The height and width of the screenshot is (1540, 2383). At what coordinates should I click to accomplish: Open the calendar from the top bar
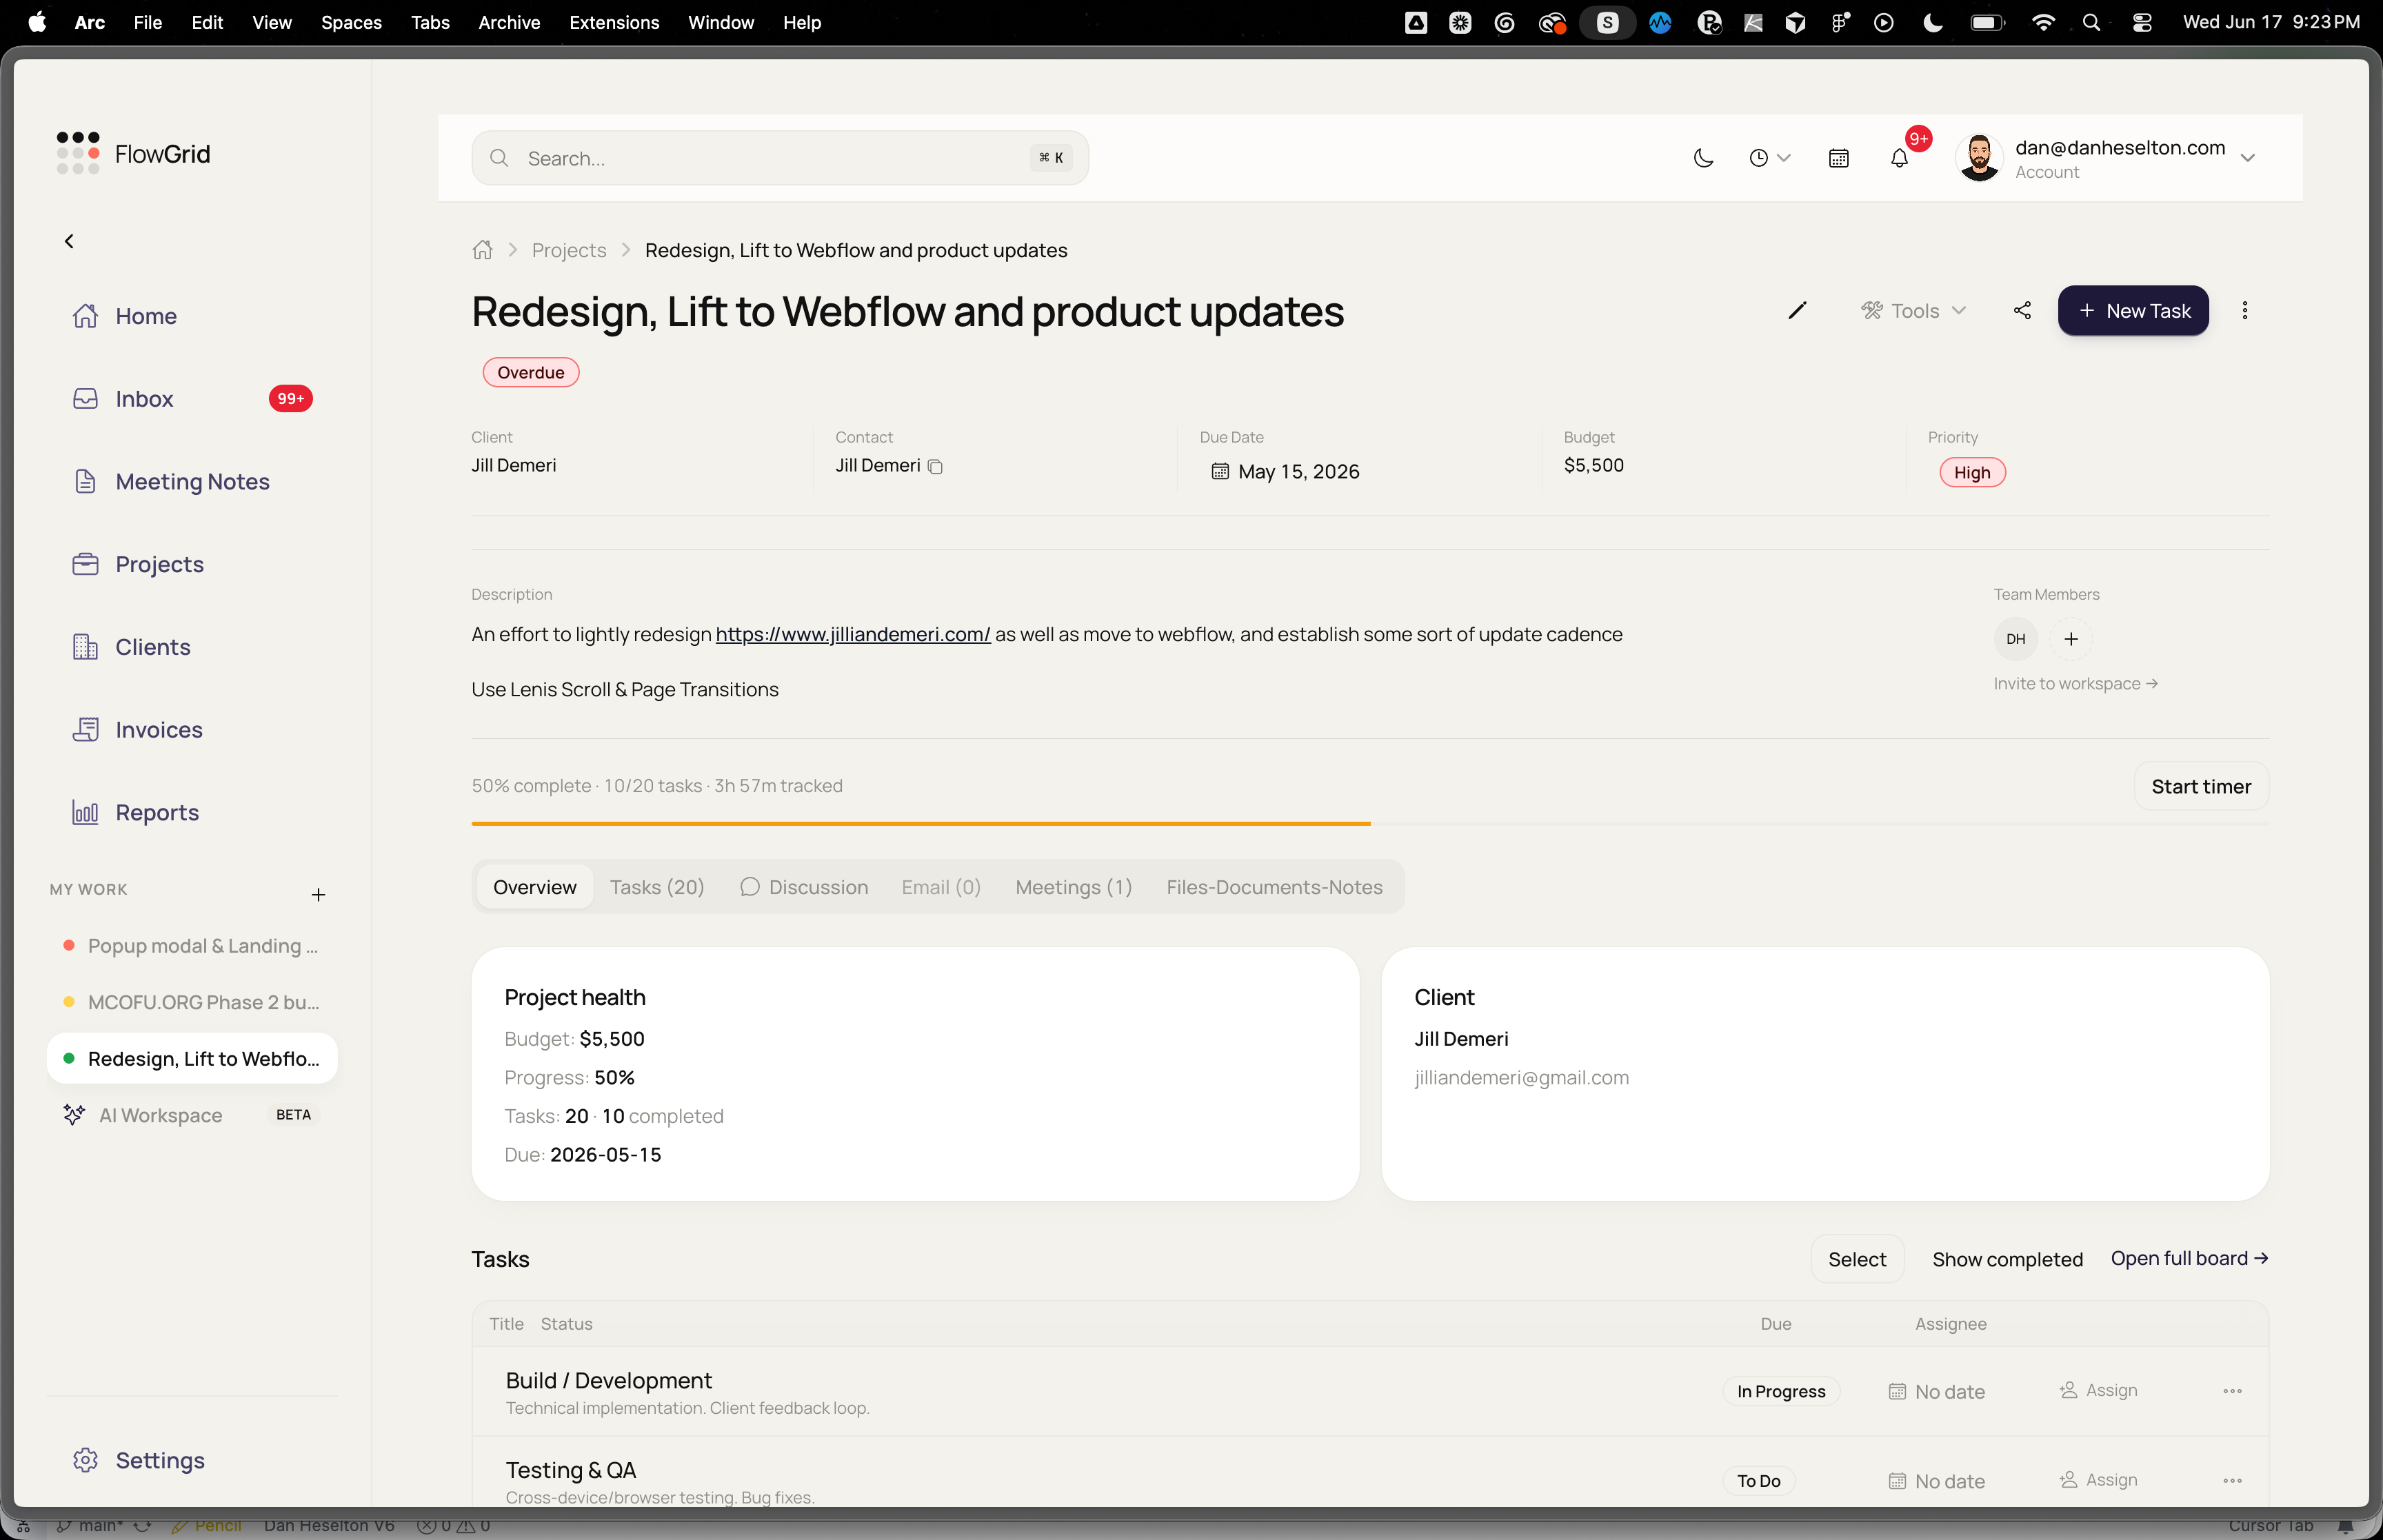1838,158
